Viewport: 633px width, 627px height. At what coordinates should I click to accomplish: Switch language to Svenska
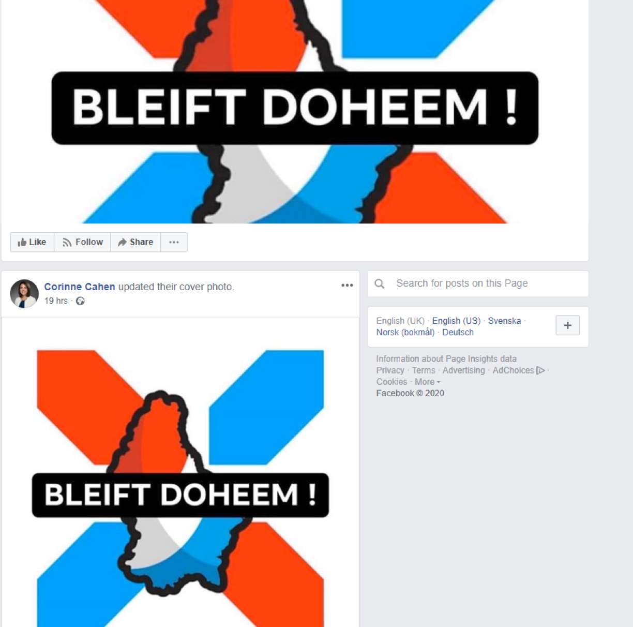504,321
